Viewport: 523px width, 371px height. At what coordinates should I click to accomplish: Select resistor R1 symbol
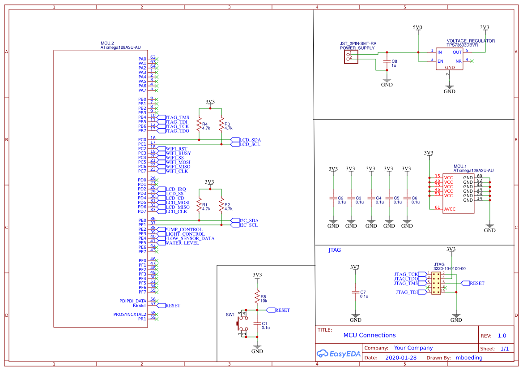pos(199,205)
